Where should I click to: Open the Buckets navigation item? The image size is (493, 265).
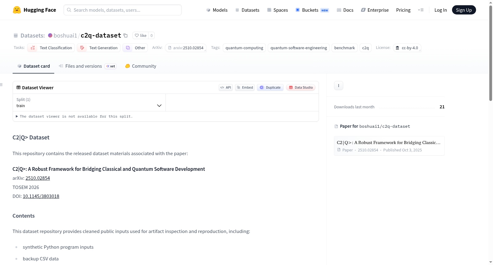(x=312, y=10)
